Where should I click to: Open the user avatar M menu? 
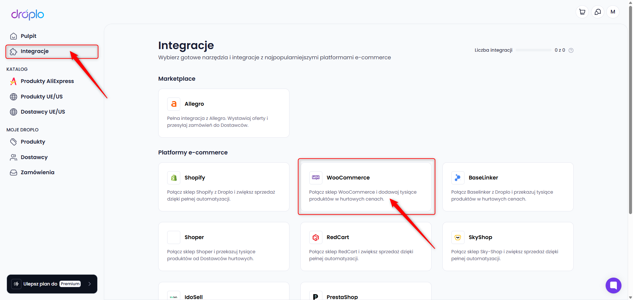coord(613,12)
